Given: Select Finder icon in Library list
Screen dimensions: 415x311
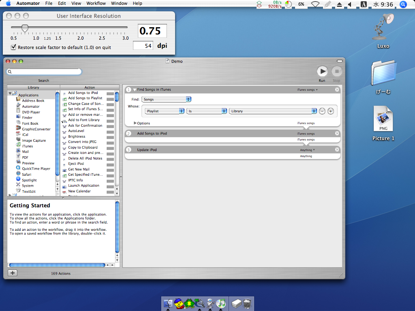Looking at the screenshot, I should pyautogui.click(x=18, y=117).
